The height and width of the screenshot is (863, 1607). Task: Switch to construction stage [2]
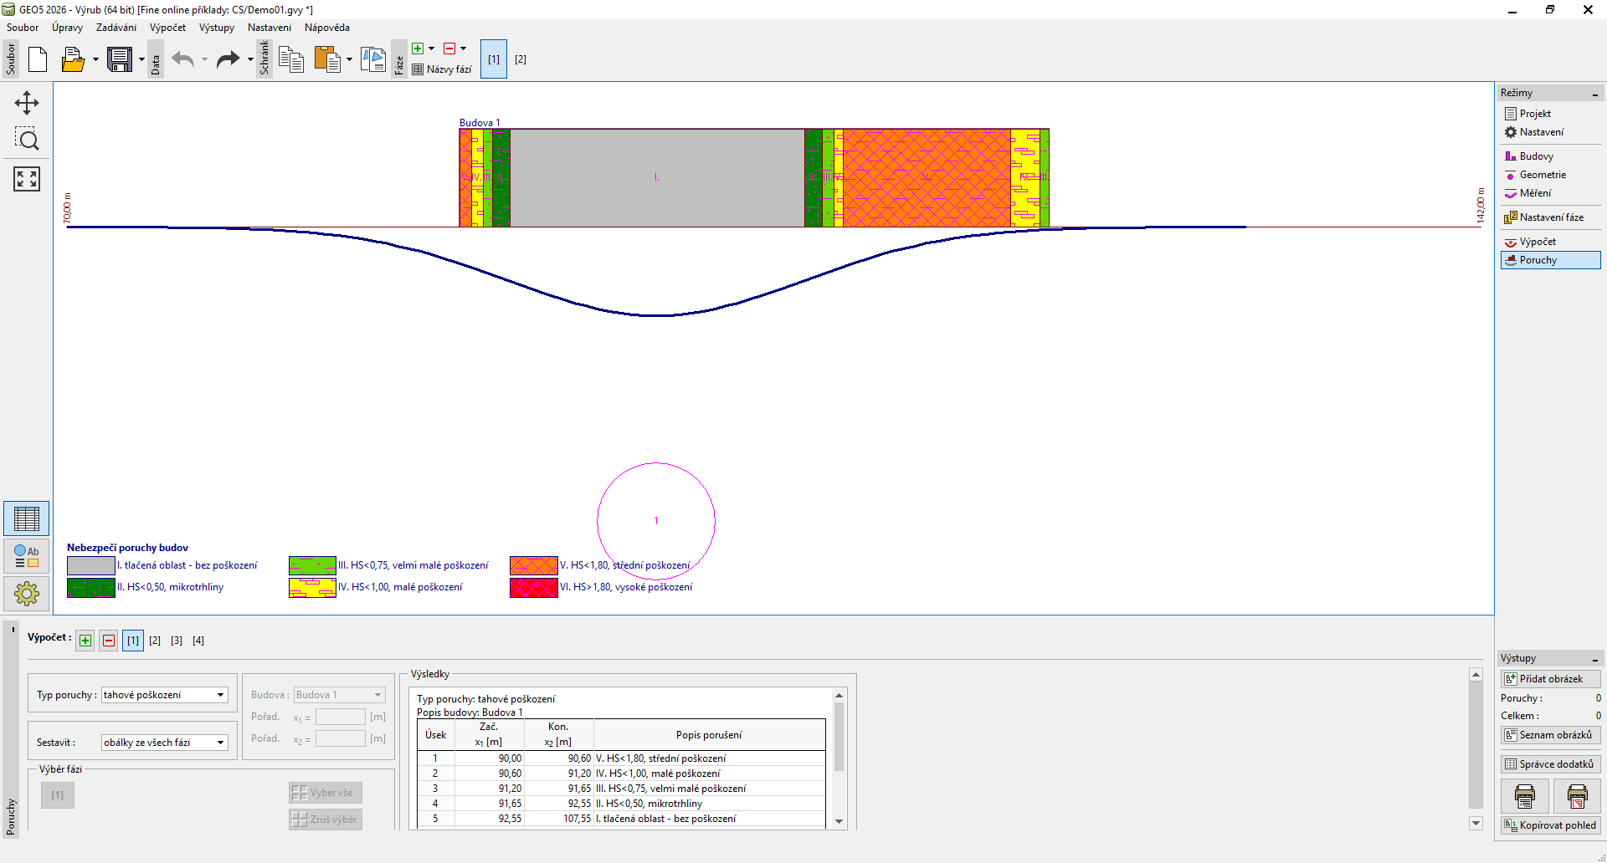coord(521,59)
